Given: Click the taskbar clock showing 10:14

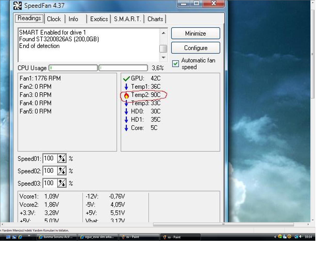Looking at the screenshot, I should [308, 237].
